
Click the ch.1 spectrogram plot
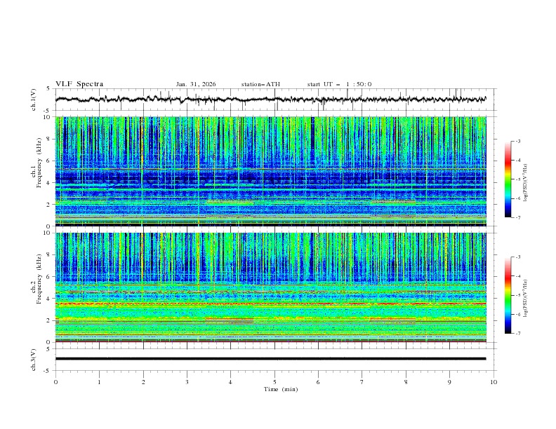pos(270,171)
